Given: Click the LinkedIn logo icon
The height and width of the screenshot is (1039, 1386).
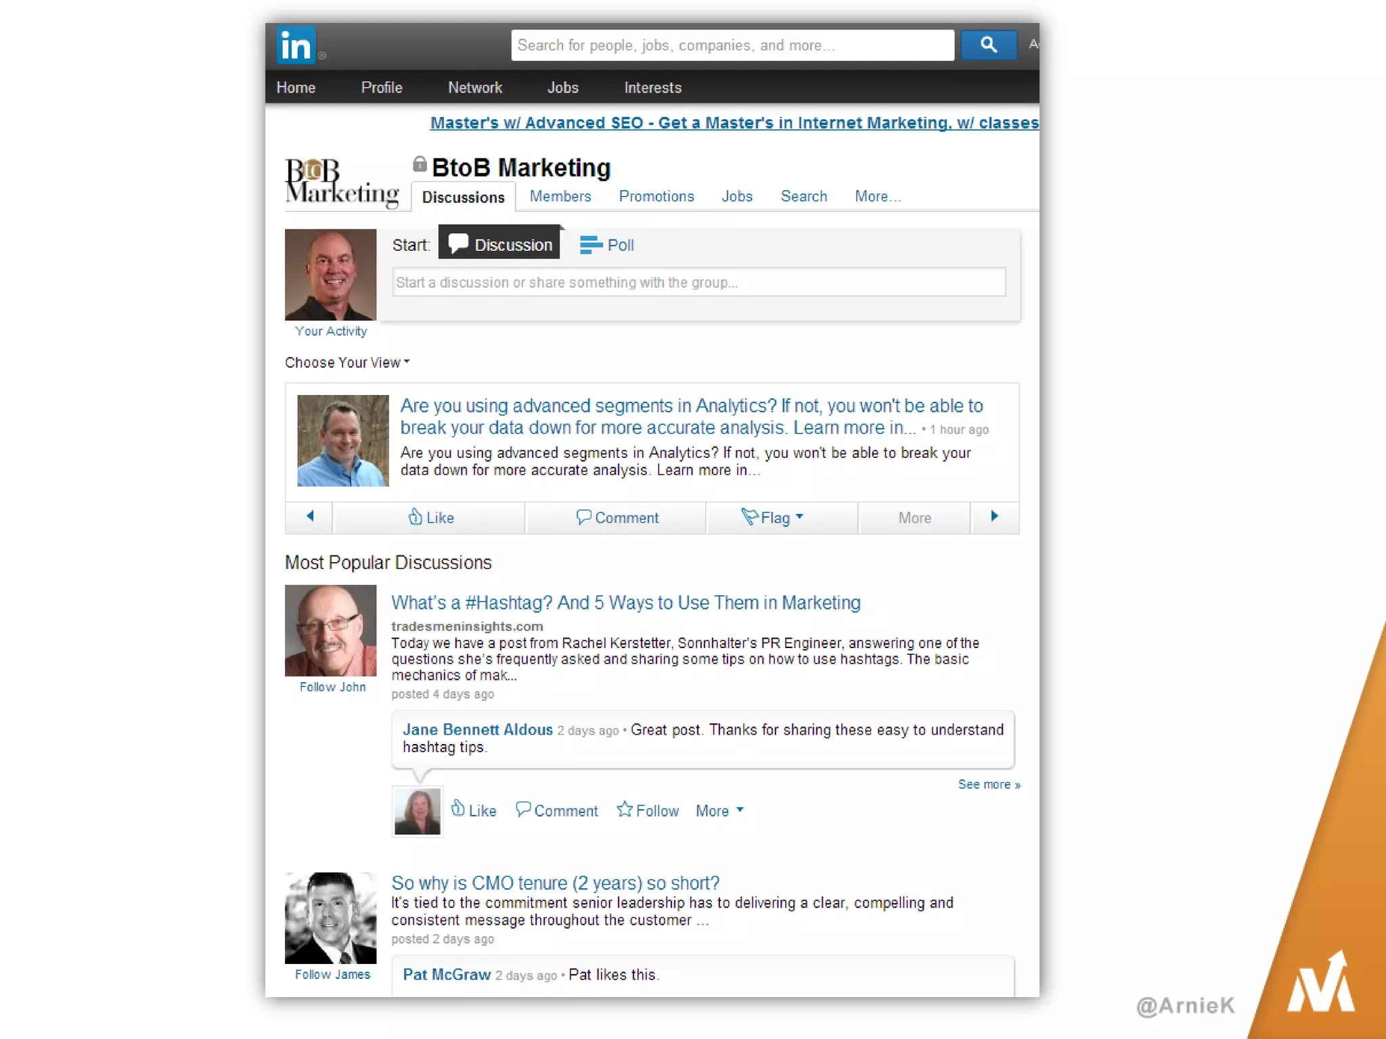Looking at the screenshot, I should tap(296, 45).
